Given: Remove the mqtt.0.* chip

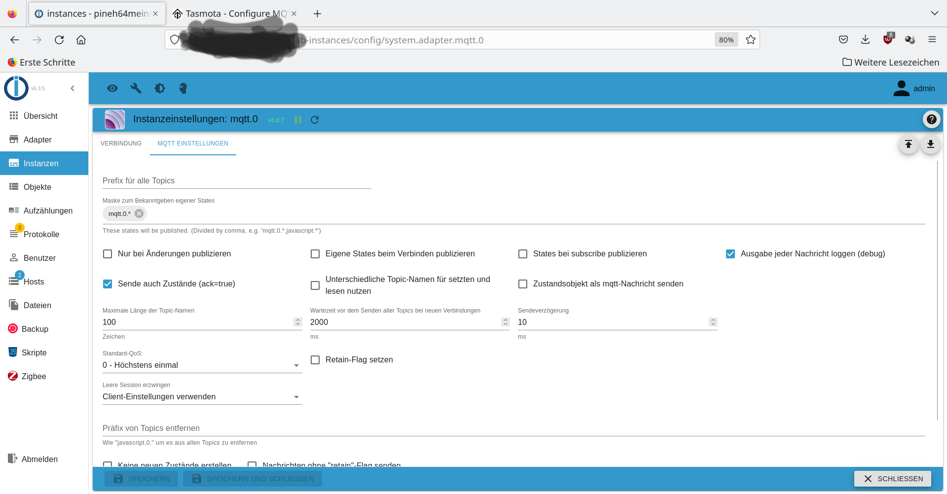Looking at the screenshot, I should (x=139, y=213).
